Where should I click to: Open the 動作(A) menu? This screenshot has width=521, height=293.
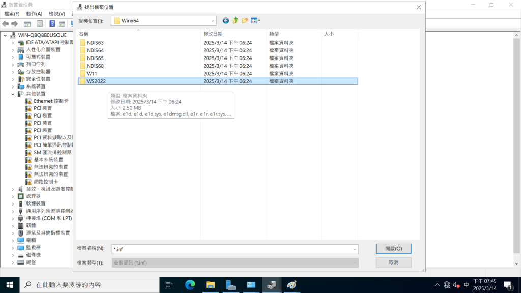pos(34,14)
